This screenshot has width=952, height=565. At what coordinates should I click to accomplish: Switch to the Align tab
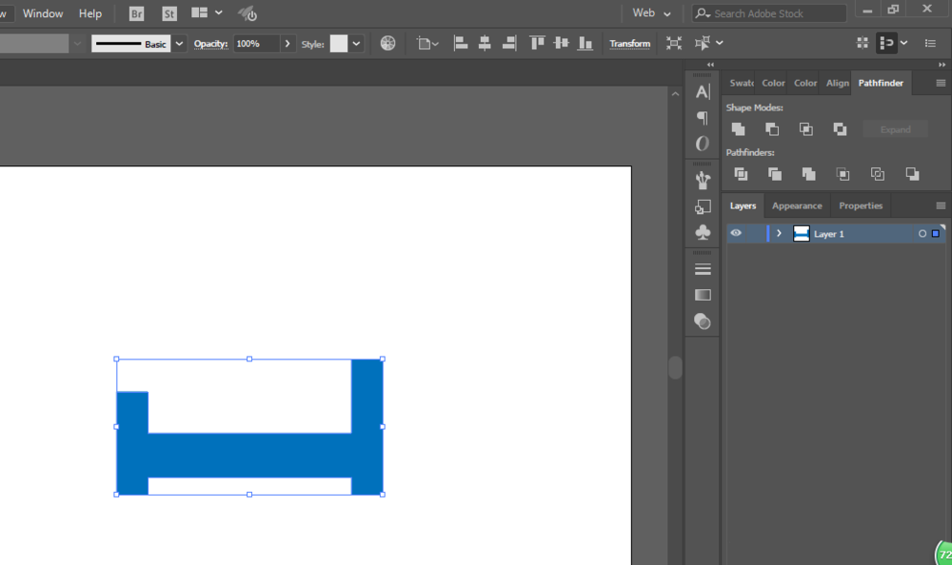[x=837, y=83]
